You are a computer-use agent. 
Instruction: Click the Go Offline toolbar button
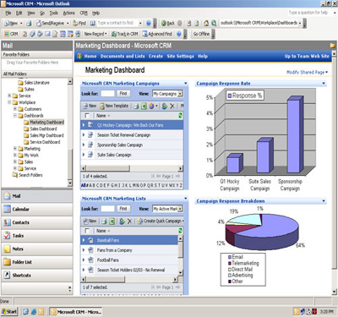tap(201, 34)
